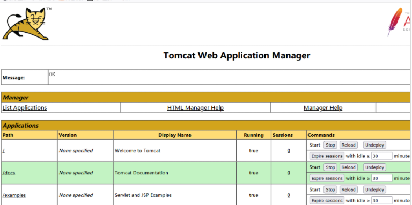
Task: Undeploy the Tomcat Documentation application
Action: point(374,167)
